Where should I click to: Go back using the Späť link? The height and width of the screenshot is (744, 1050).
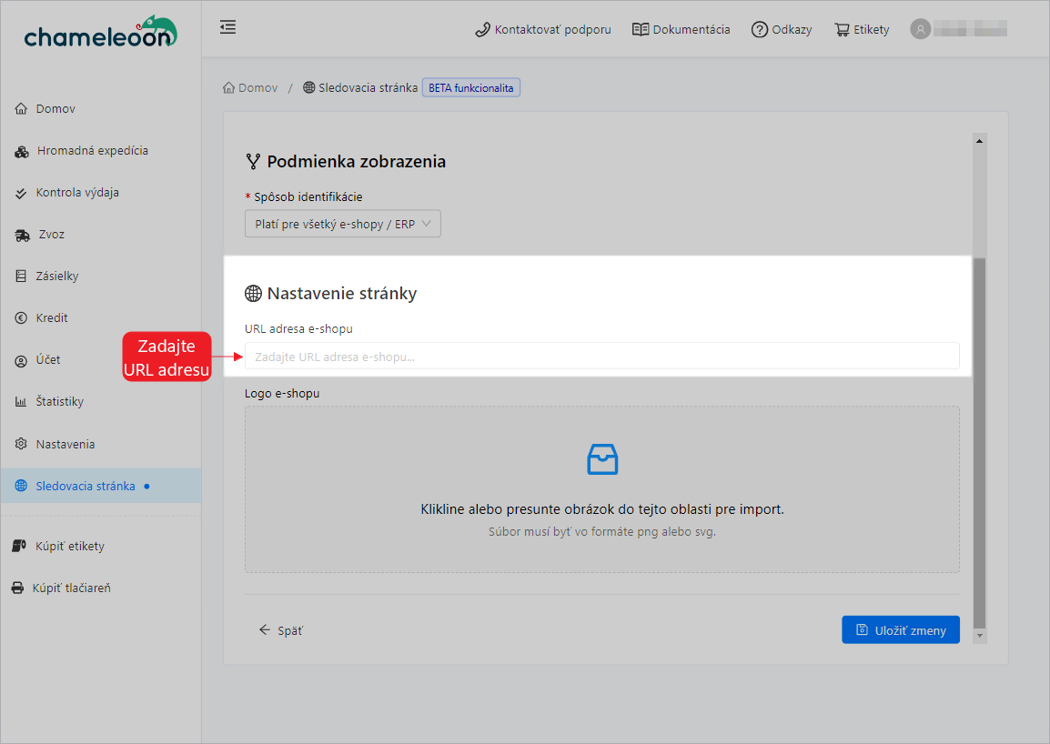(280, 629)
